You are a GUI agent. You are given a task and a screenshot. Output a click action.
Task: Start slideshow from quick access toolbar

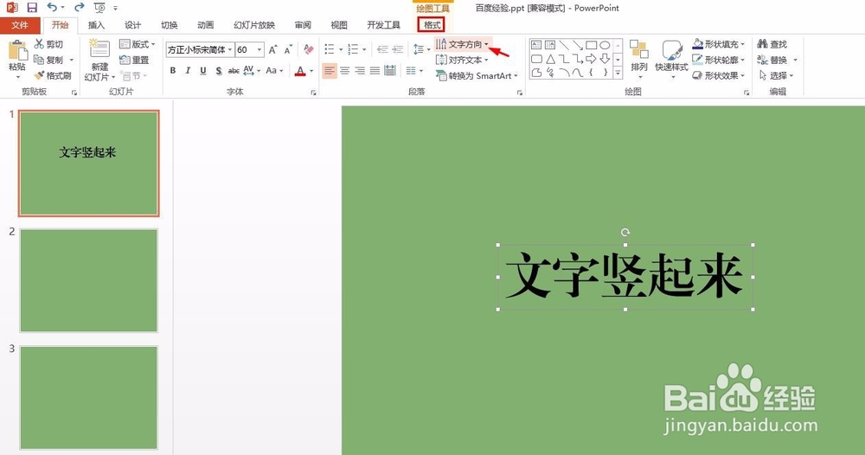(x=99, y=8)
